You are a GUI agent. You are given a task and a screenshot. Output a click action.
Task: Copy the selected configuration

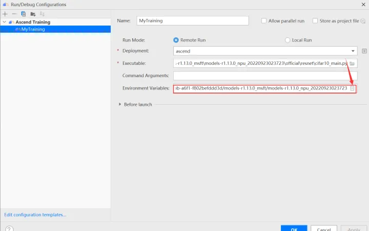pos(23,14)
